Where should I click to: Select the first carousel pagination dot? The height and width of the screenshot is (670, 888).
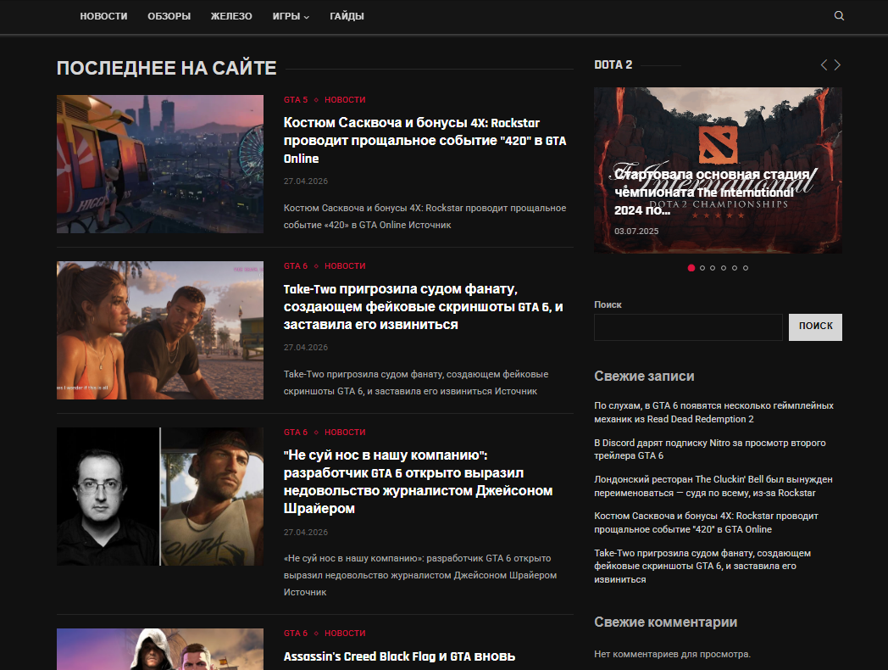(x=691, y=267)
